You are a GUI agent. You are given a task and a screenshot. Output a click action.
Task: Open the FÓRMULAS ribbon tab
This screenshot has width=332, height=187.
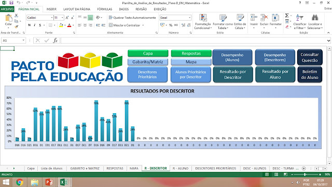(x=105, y=9)
